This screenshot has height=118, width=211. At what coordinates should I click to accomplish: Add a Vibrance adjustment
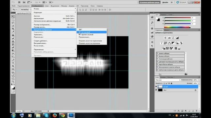click(x=162, y=43)
